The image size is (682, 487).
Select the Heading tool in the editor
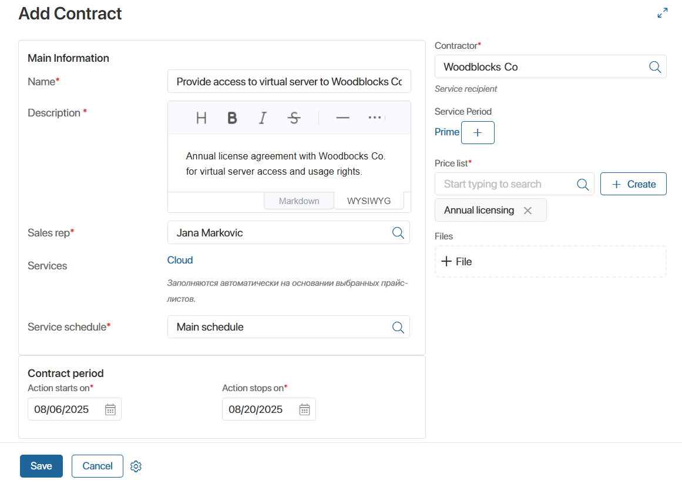[x=201, y=118]
